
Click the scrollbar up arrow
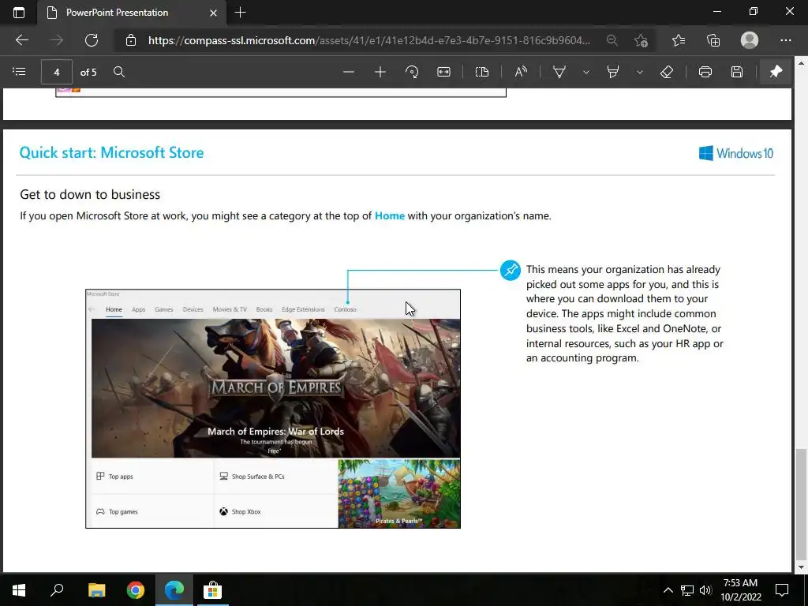801,63
